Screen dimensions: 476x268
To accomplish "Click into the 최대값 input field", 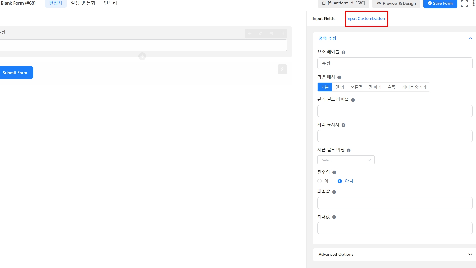I will [395, 228].
